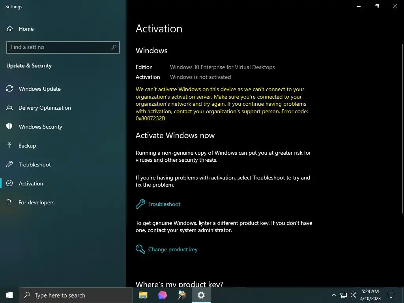The image size is (404, 303).
Task: Open the Windows Start menu
Action: (9, 295)
